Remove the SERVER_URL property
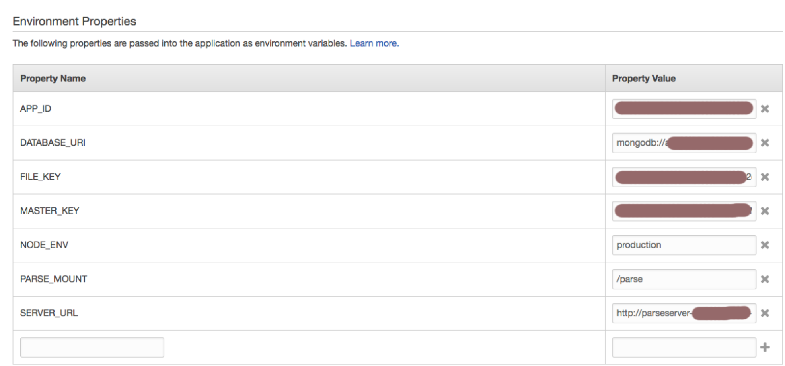Image resolution: width=785 pixels, height=366 pixels. tap(764, 313)
